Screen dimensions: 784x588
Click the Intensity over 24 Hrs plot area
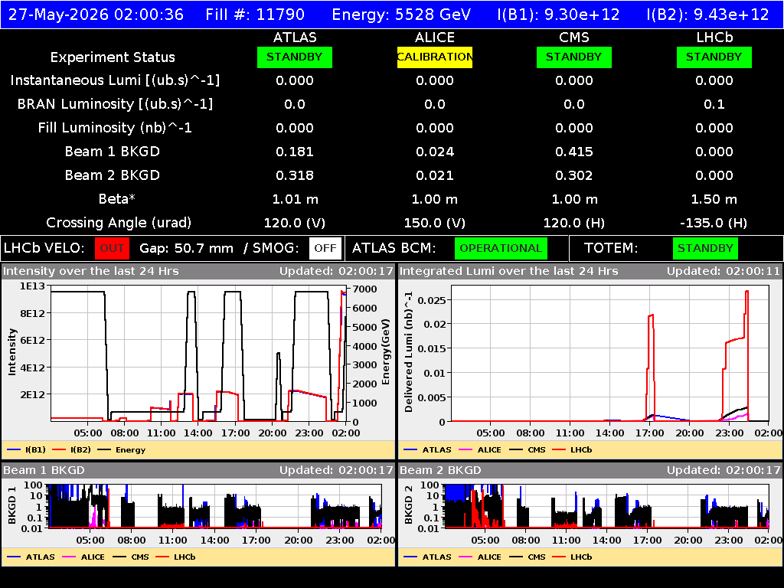pos(198,354)
